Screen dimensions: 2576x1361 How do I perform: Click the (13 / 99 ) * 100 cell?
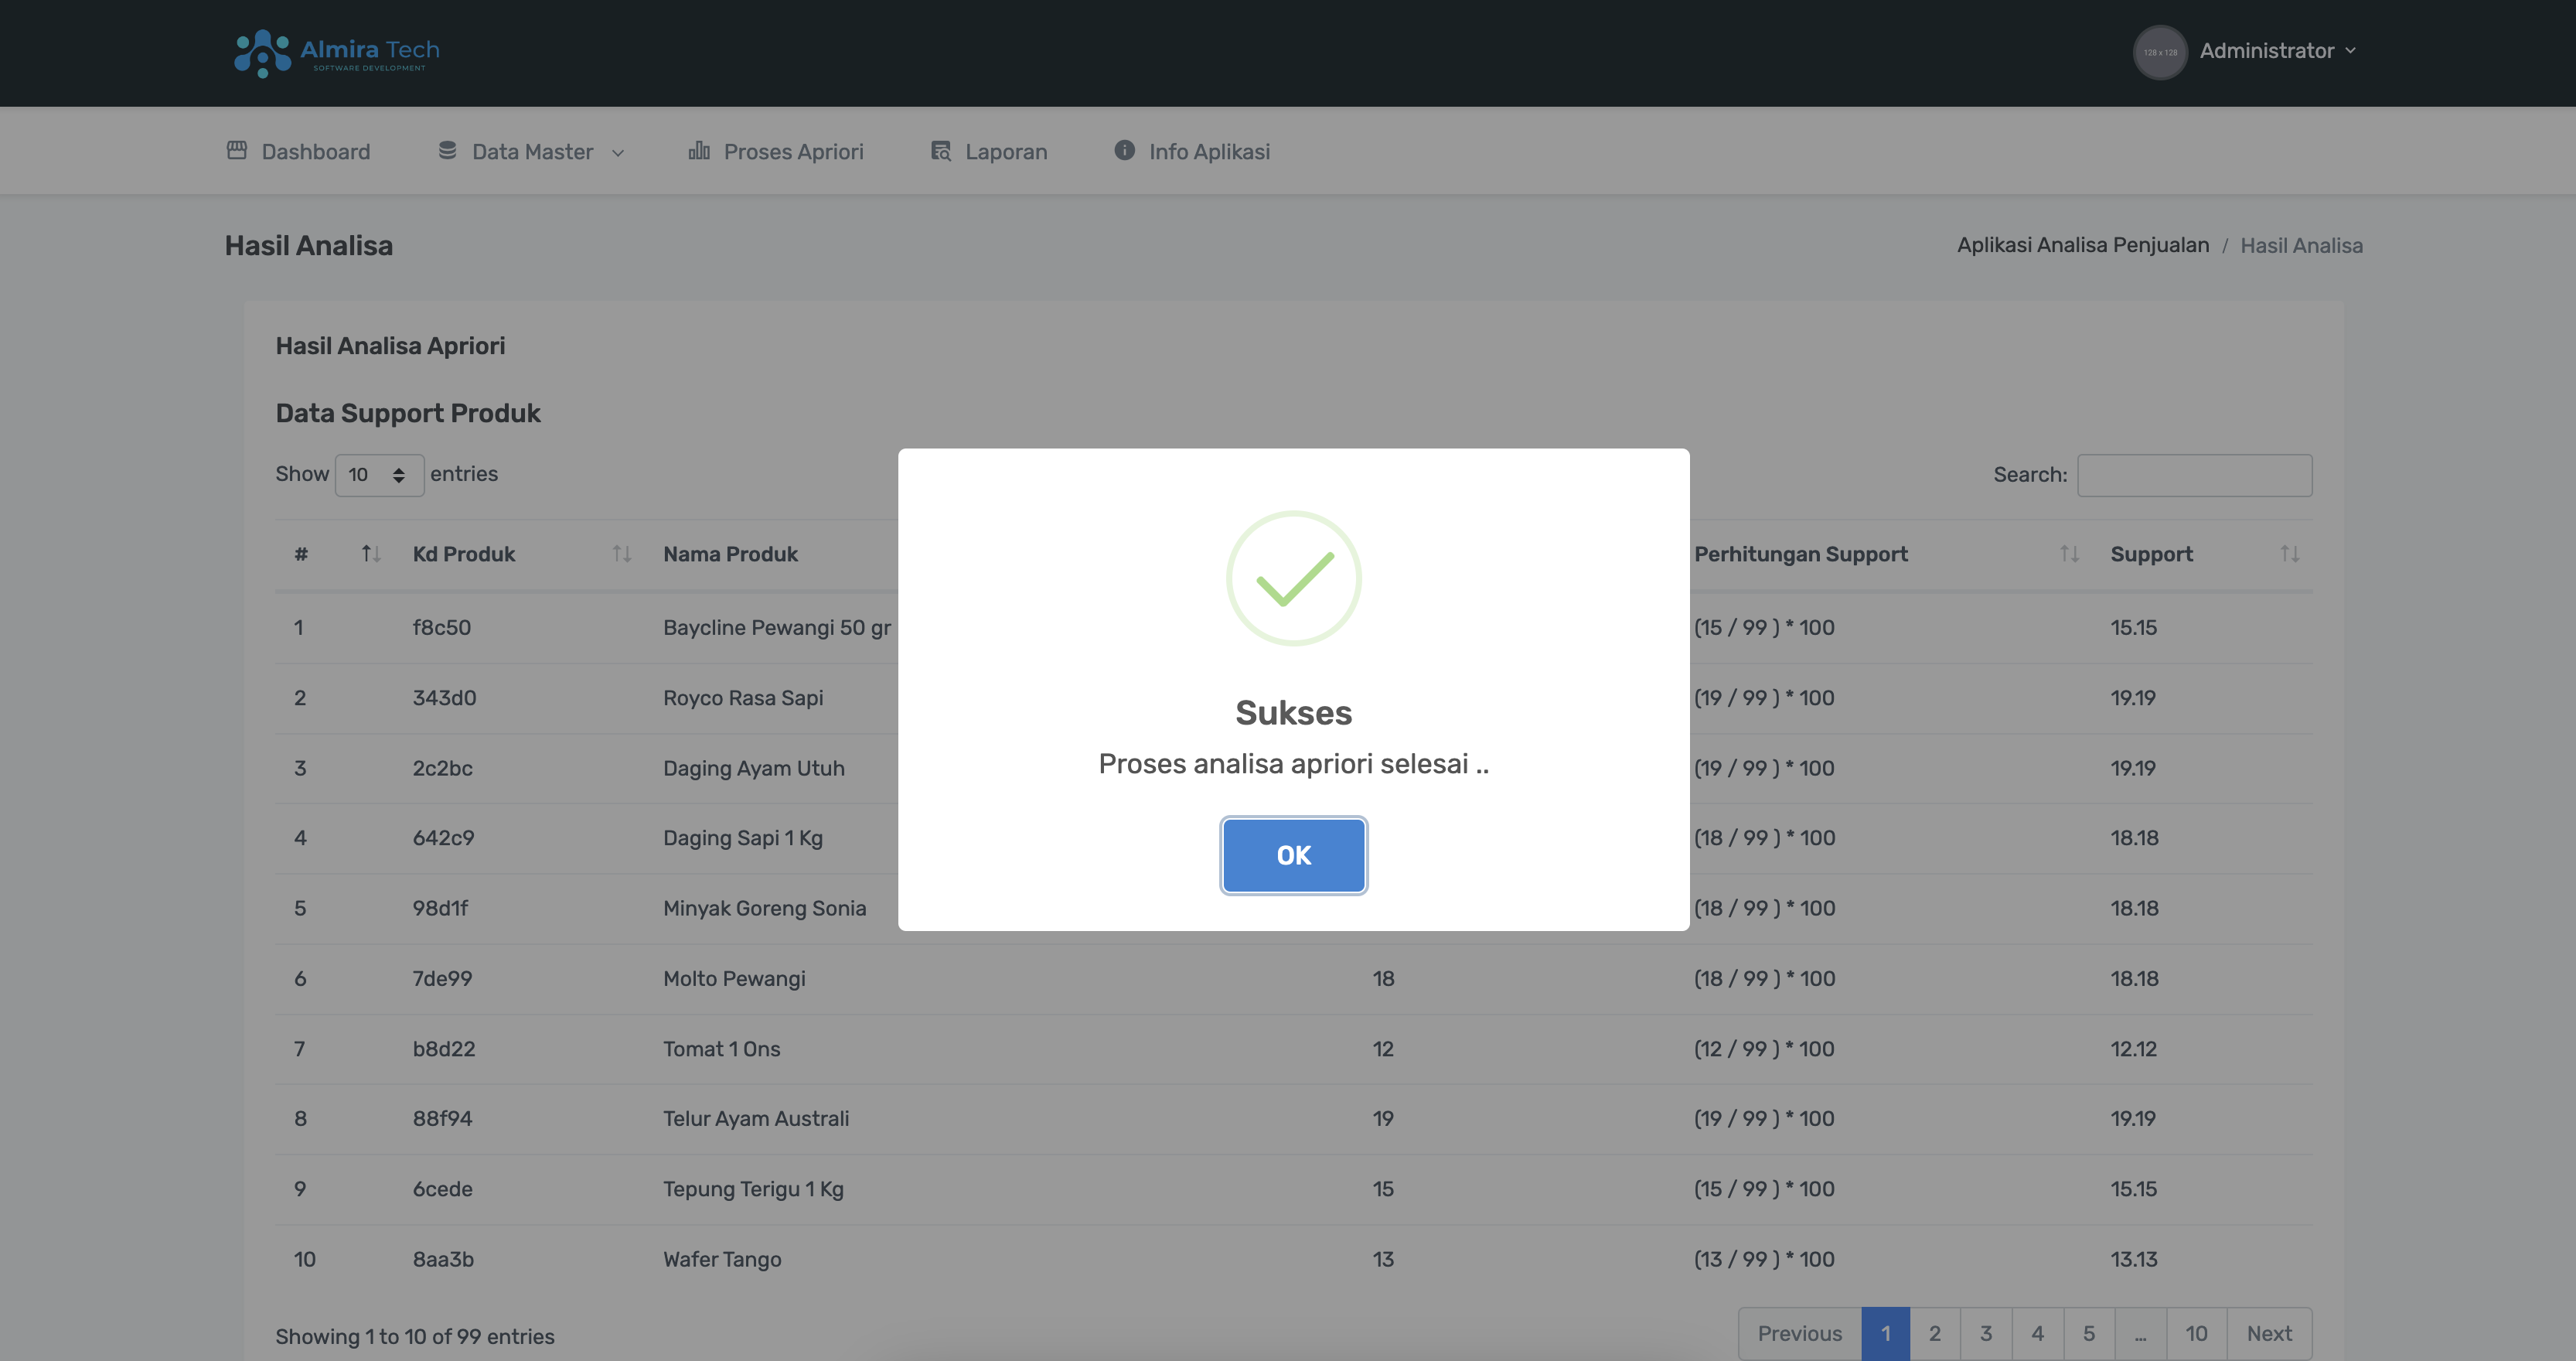(1764, 1259)
